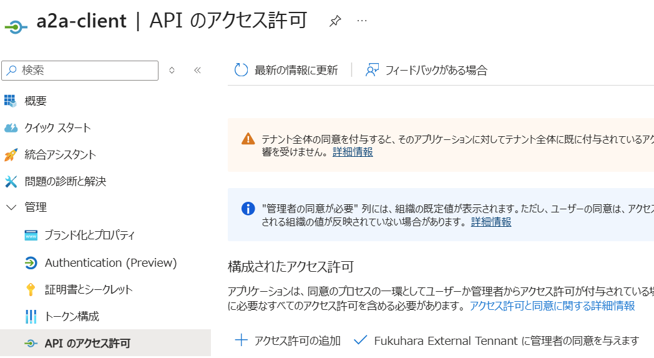Collapse the sidebar with double chevron
This screenshot has width=654, height=358.
click(197, 70)
